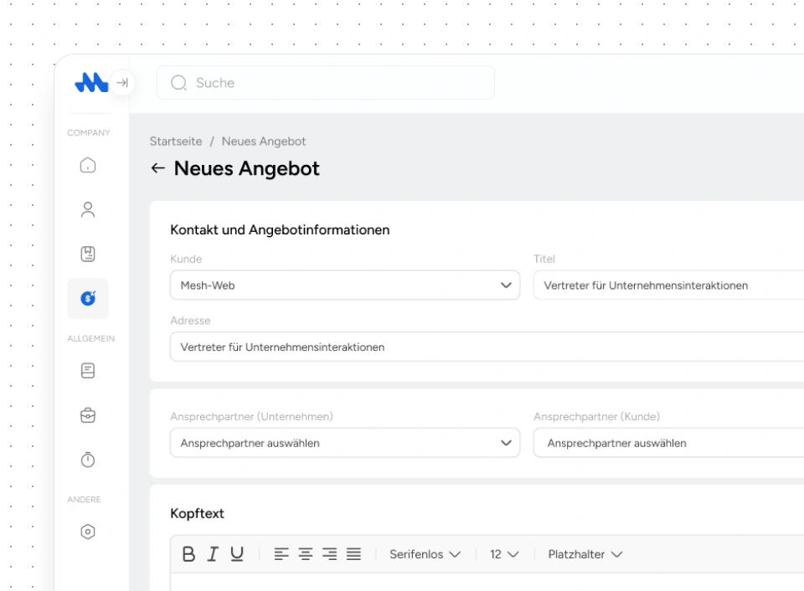Image resolution: width=804 pixels, height=591 pixels.
Task: Open the Platzhalter dropdown
Action: pos(585,554)
